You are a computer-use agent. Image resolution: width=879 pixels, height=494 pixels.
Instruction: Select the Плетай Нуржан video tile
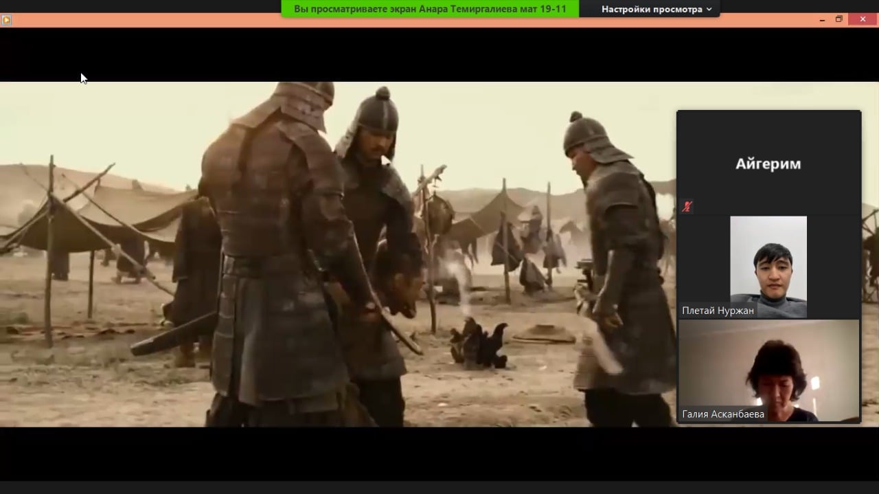click(x=768, y=267)
